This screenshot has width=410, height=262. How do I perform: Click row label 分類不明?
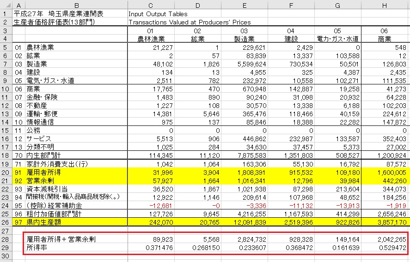tap(40, 147)
